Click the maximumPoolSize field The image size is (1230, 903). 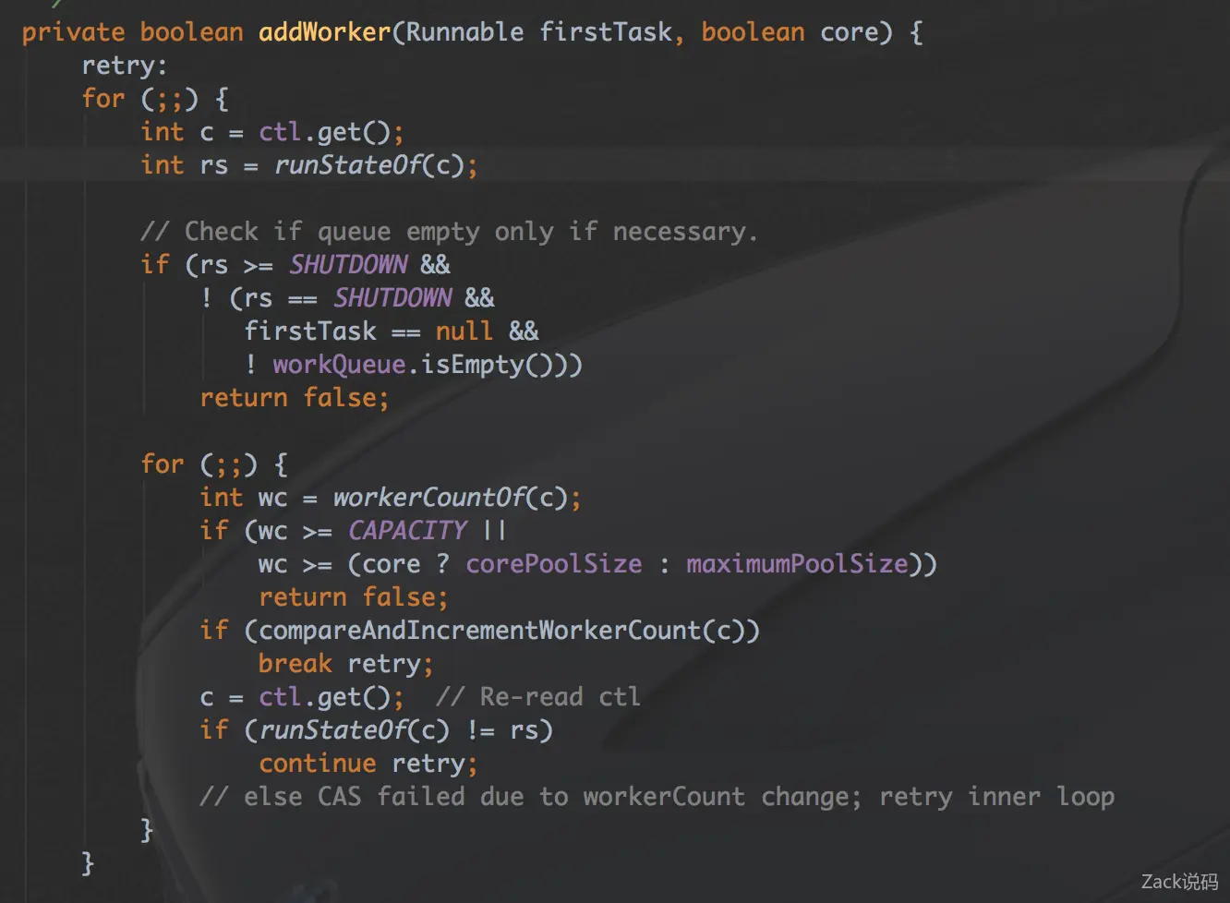pyautogui.click(x=797, y=564)
